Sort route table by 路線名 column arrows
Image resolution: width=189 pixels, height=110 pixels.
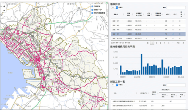tap(123, 14)
